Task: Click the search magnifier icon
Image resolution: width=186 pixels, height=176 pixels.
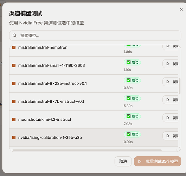Action: coord(14,36)
